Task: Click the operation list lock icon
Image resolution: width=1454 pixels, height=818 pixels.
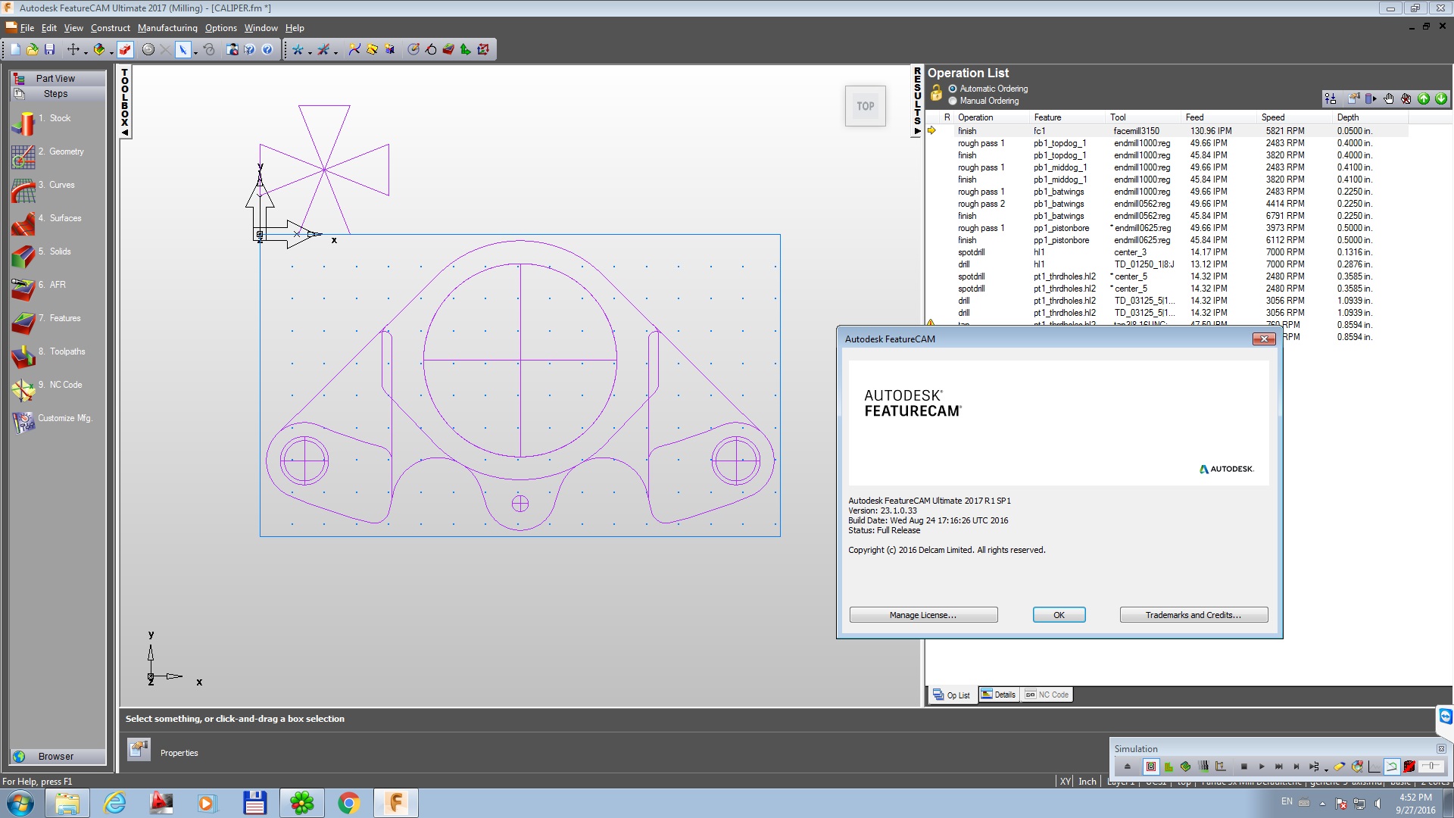Action: (x=937, y=93)
